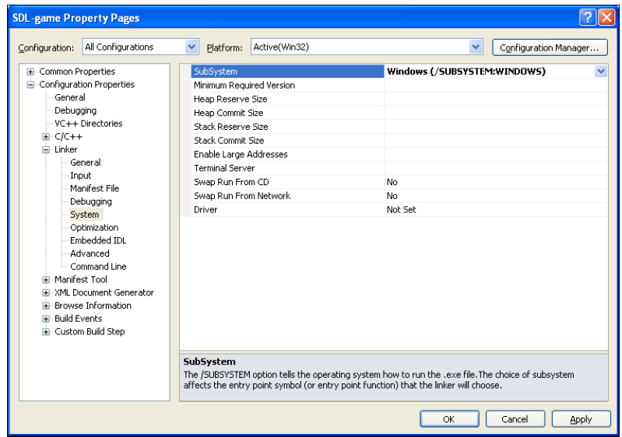Click the OK button
This screenshot has height=437, width=622.
click(449, 419)
